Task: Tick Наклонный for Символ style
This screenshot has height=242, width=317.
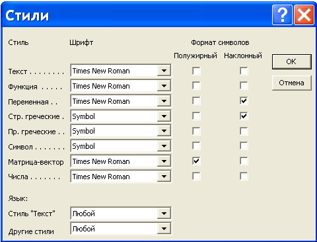Action: [x=244, y=146]
